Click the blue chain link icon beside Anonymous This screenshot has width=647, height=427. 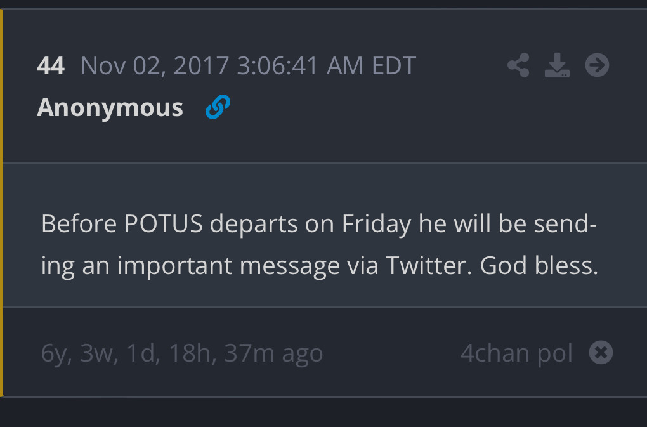[218, 108]
